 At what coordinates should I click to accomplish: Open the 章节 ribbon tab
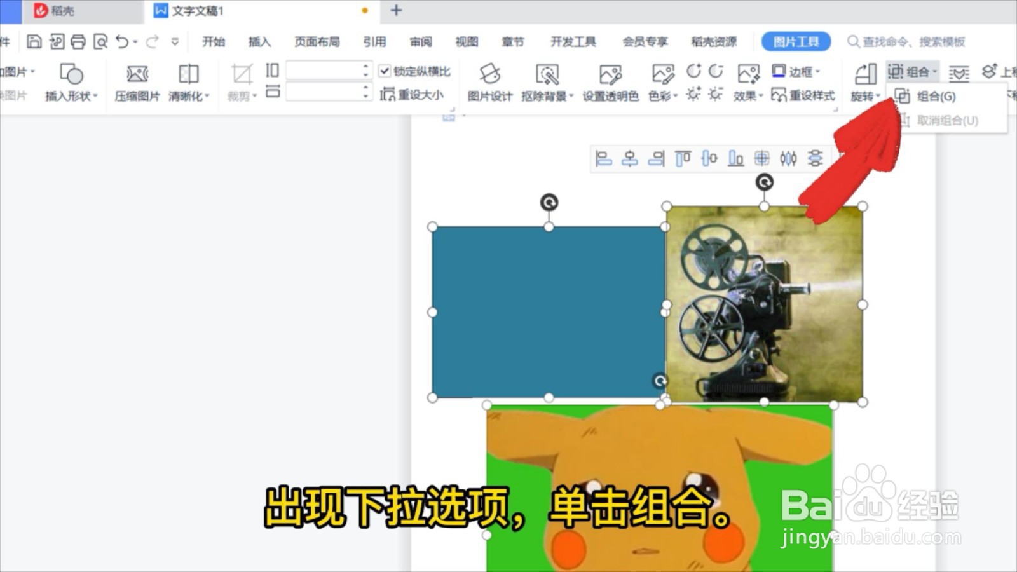point(513,42)
